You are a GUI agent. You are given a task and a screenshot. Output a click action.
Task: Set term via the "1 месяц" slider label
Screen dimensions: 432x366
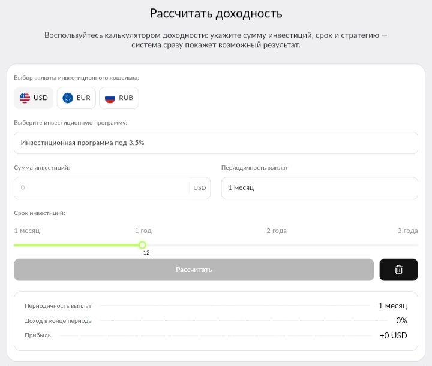tap(27, 231)
